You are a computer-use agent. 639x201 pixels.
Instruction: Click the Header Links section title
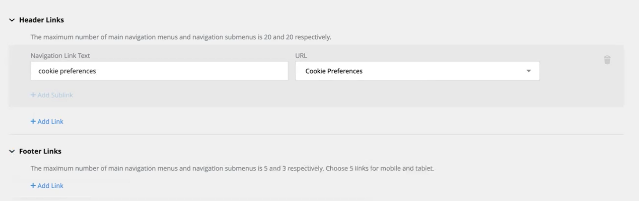point(41,20)
